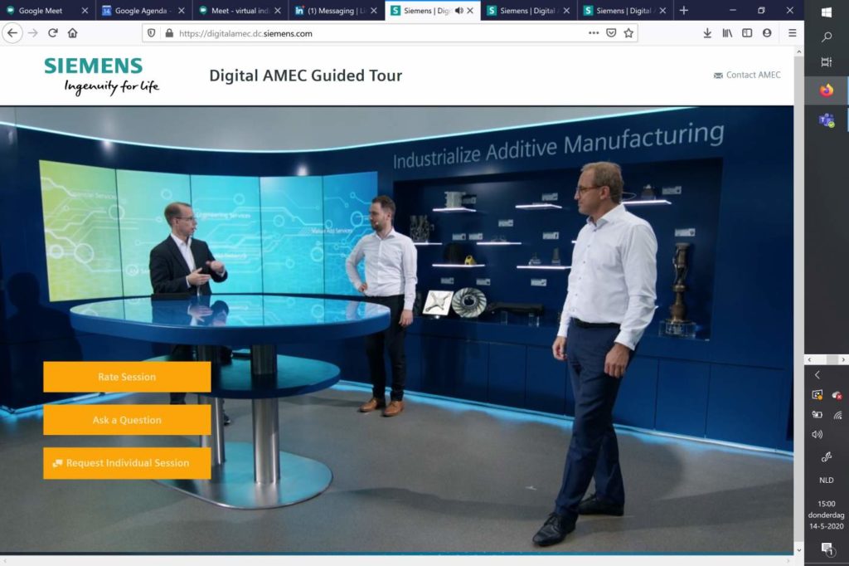
Task: Show the Firefox sidebars
Action: [x=747, y=33]
